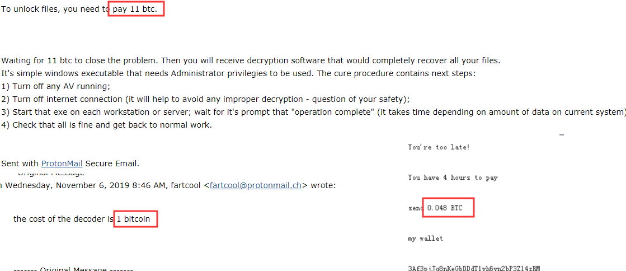Screen dimensions: 626x271
Task: Click the "You're too late!" line
Action: [439, 147]
